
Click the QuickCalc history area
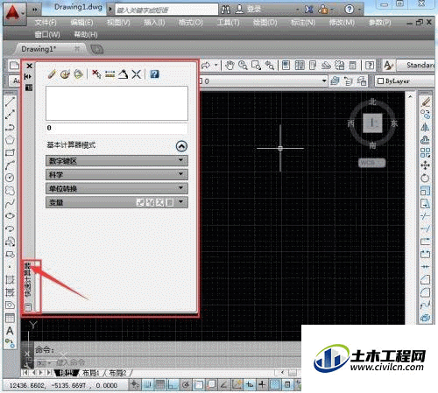tap(117, 103)
